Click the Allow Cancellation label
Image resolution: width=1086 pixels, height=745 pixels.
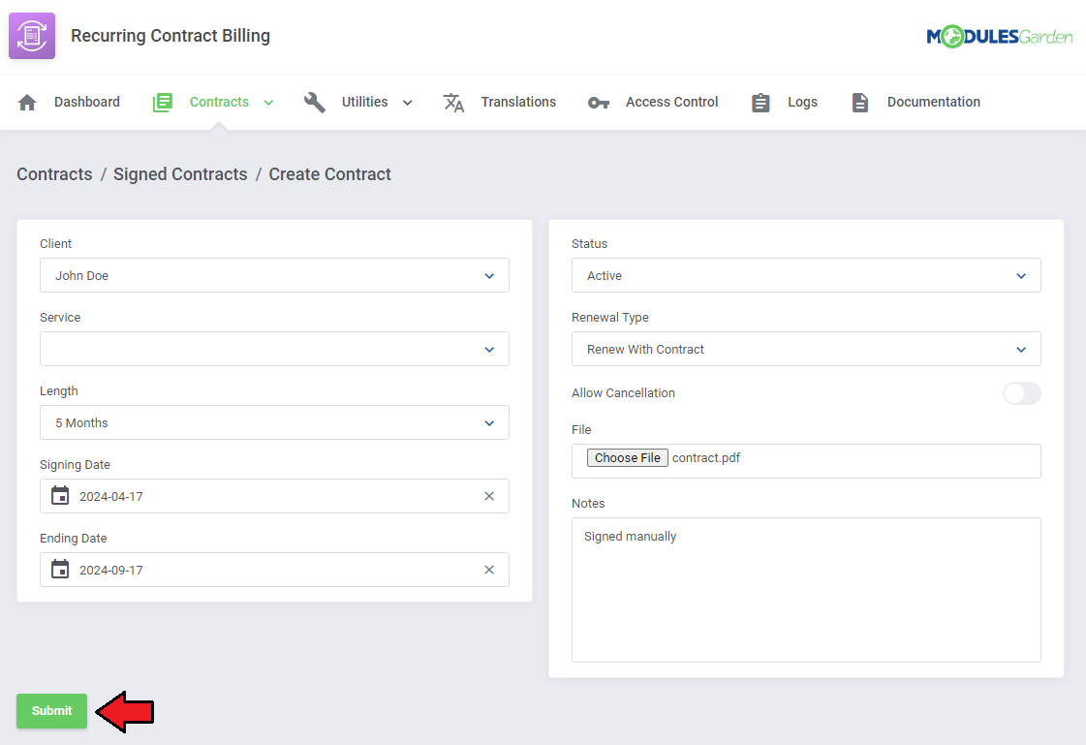623,392
